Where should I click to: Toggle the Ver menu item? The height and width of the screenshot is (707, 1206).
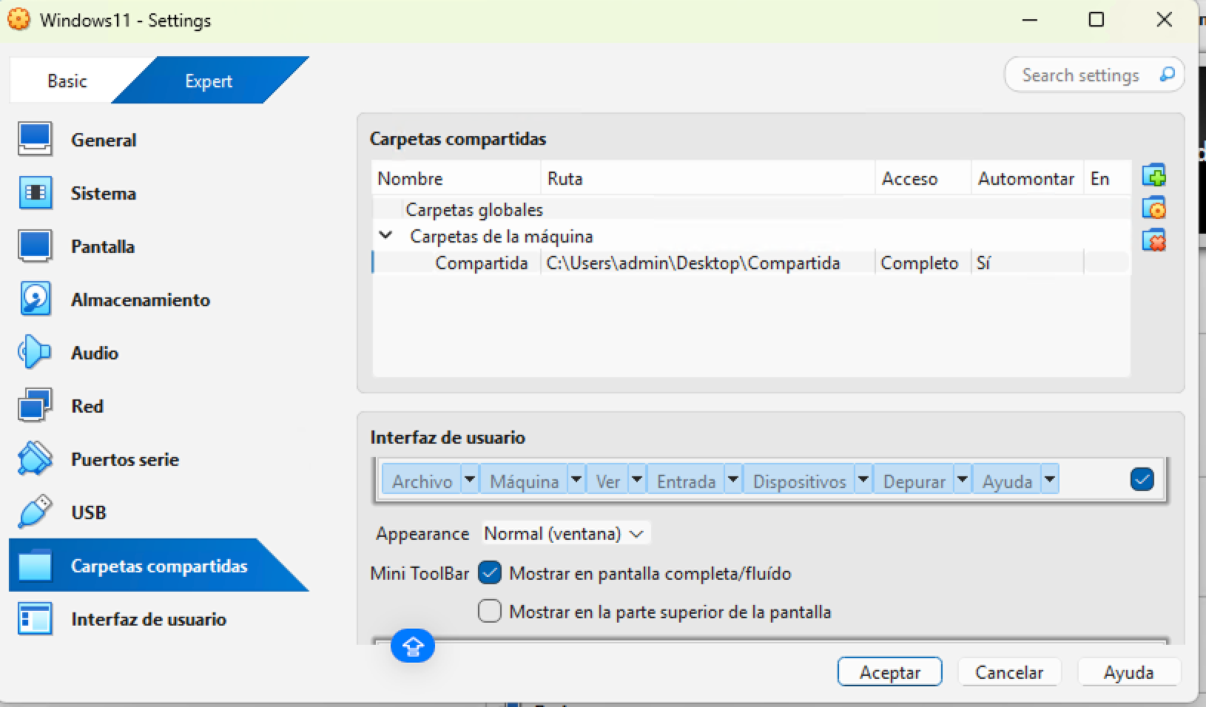tap(607, 481)
